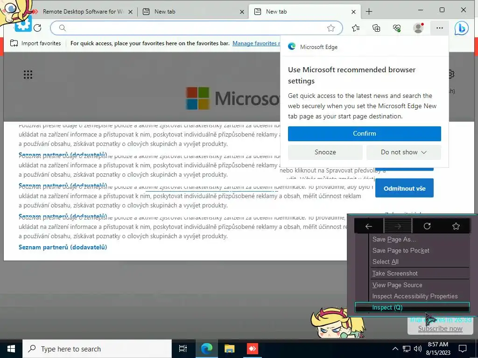The image size is (478, 358).
Task: Open volume icon in system tray
Action: click(x=418, y=349)
